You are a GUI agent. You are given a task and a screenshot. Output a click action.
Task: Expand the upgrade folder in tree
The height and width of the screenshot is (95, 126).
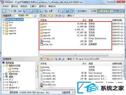click(4, 33)
